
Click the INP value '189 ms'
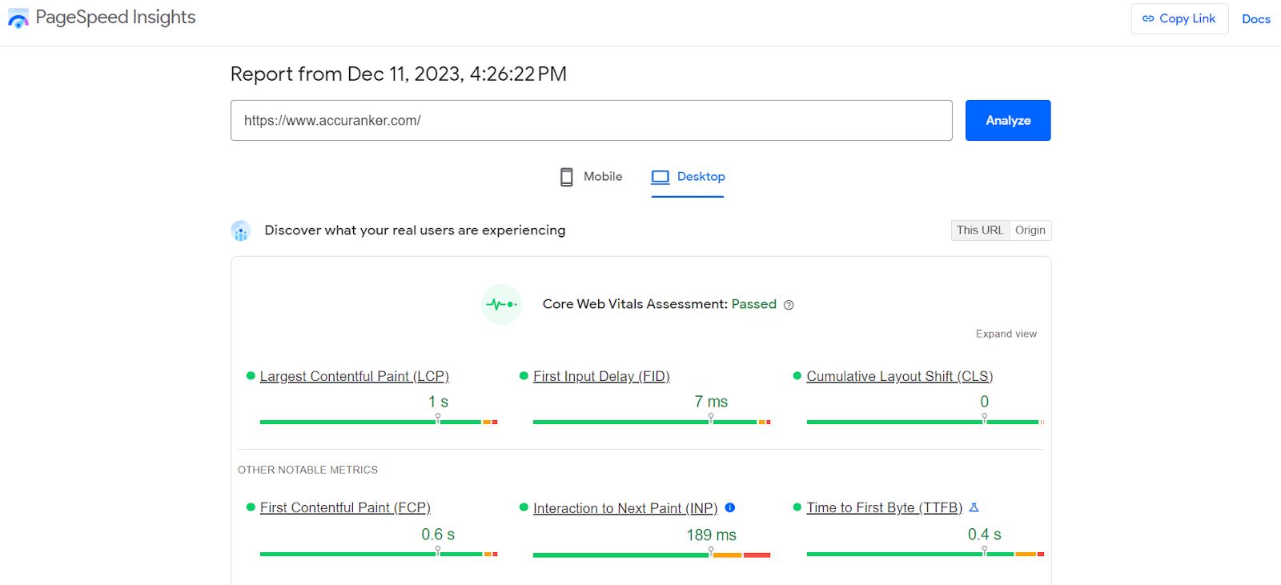pos(711,535)
